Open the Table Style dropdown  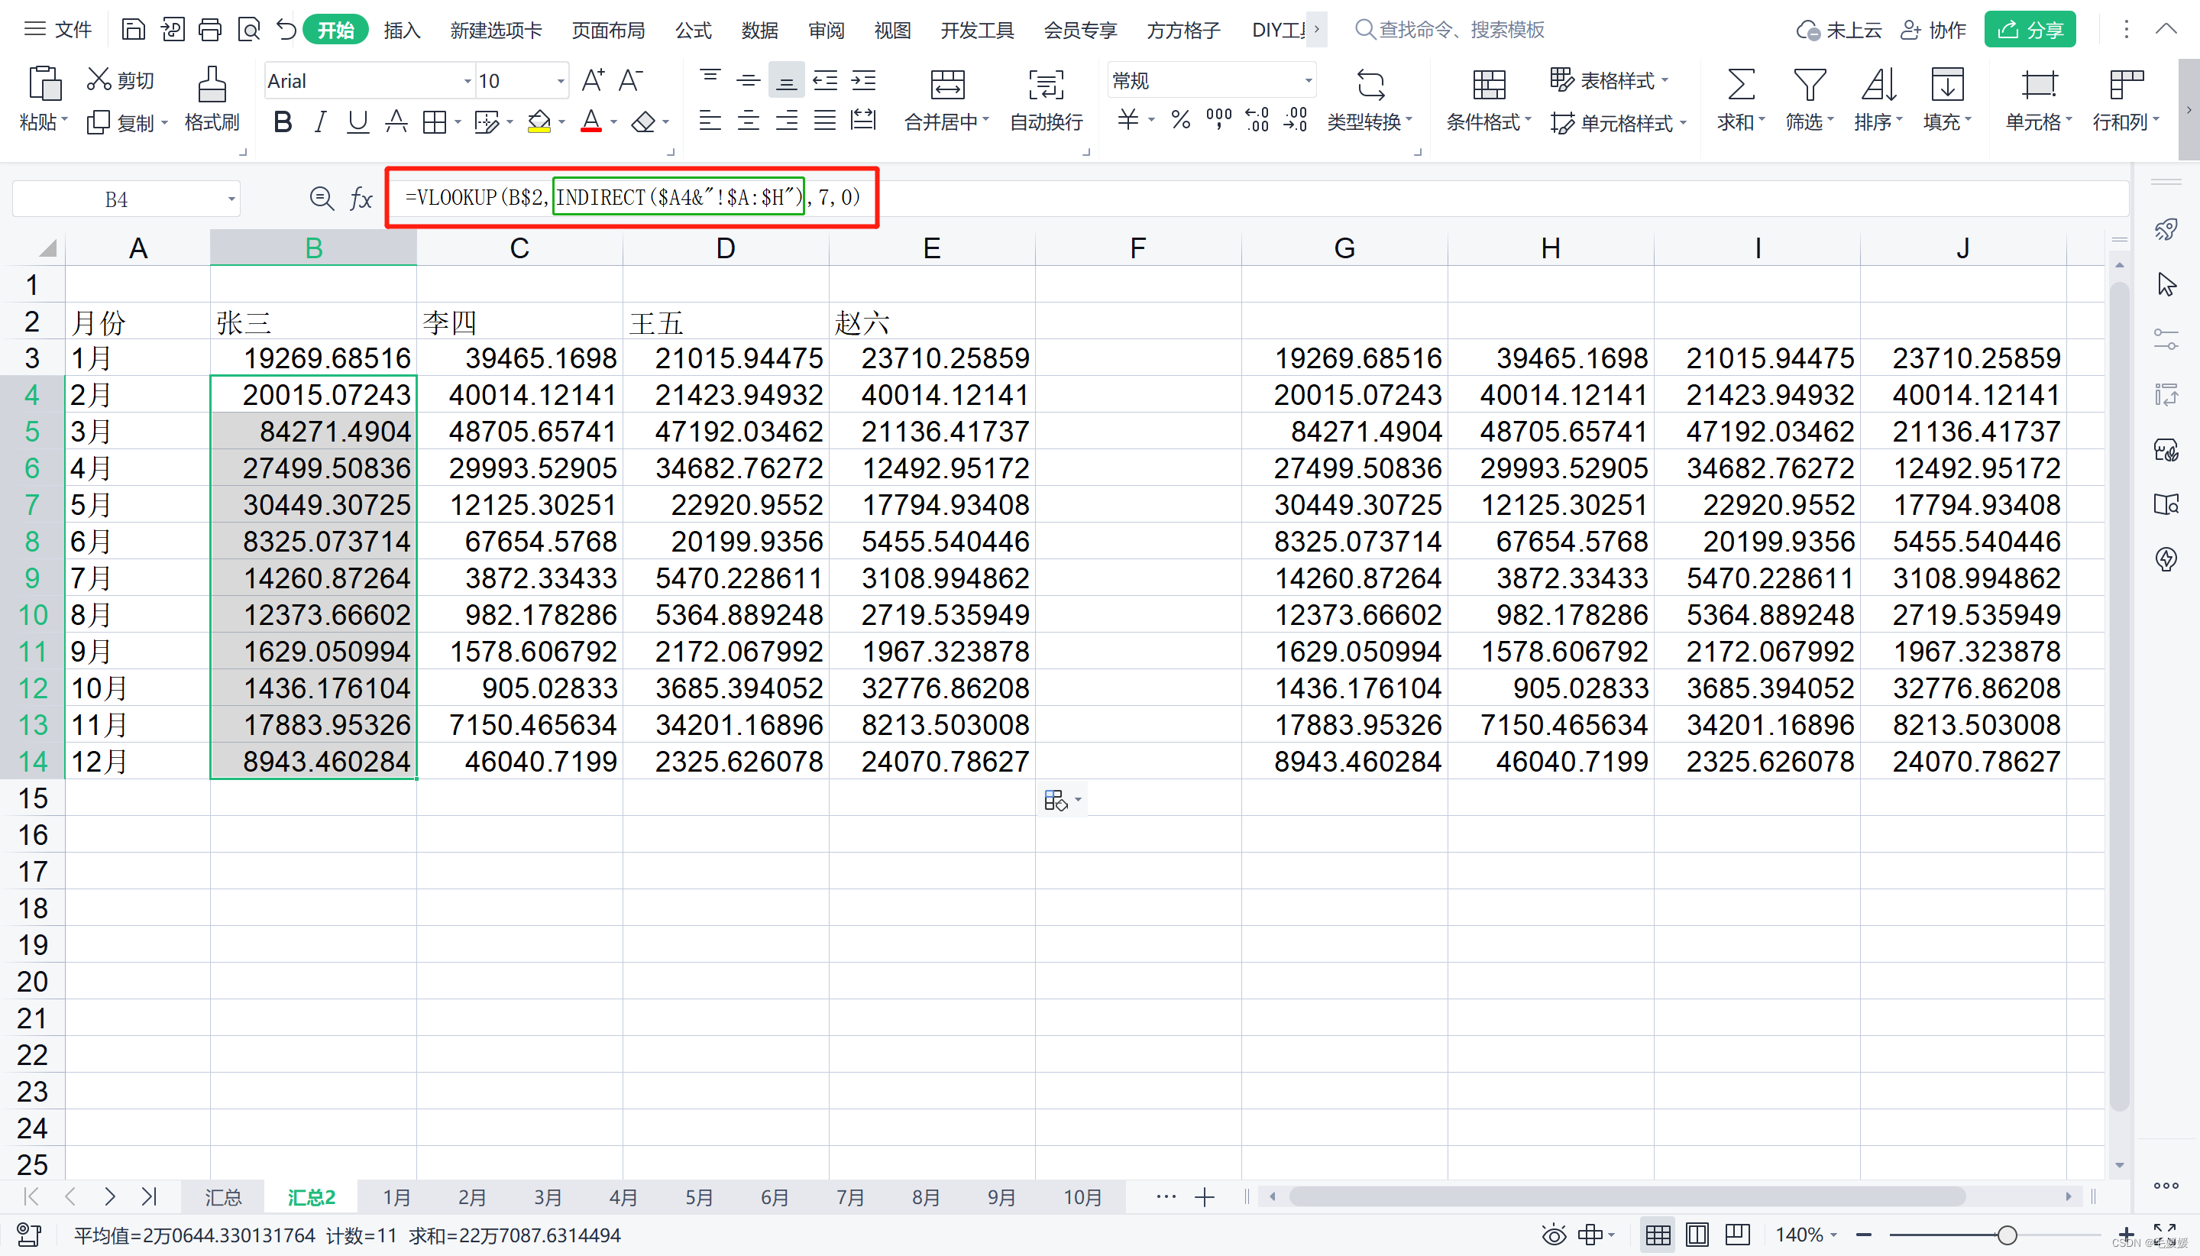click(x=1610, y=80)
